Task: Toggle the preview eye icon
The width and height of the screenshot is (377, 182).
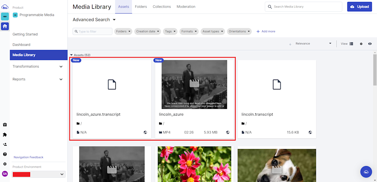Action: pos(370,44)
